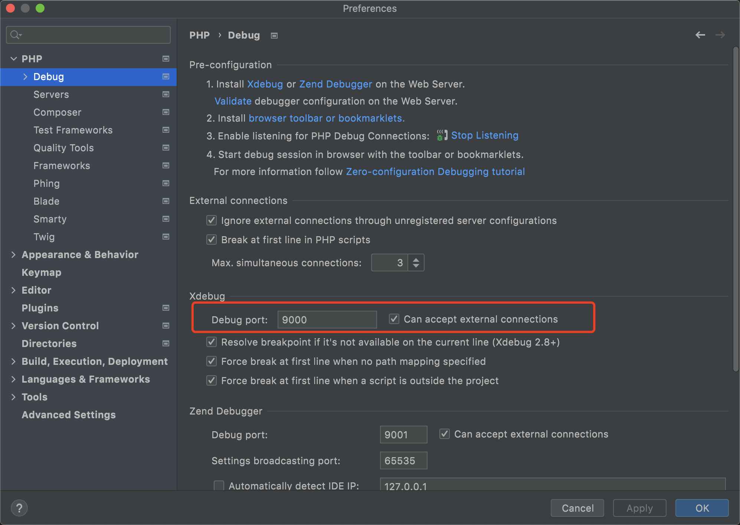
Task: Click project settings icon next to Composer
Action: click(x=166, y=112)
